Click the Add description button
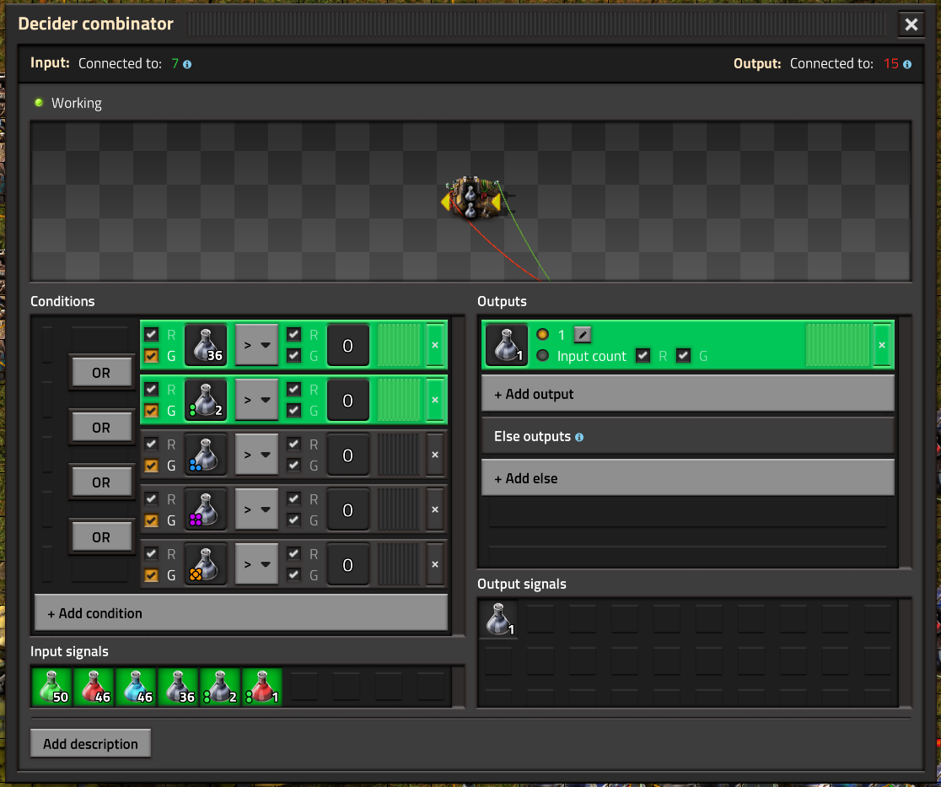This screenshot has width=941, height=787. [90, 744]
